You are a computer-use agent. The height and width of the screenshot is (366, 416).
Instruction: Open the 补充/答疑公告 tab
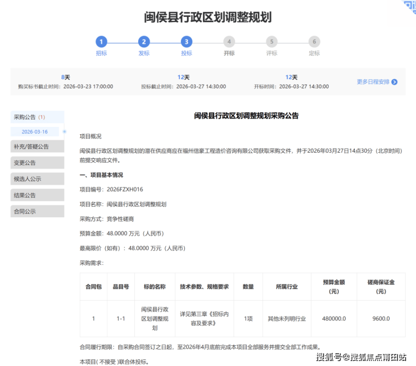[37, 147]
